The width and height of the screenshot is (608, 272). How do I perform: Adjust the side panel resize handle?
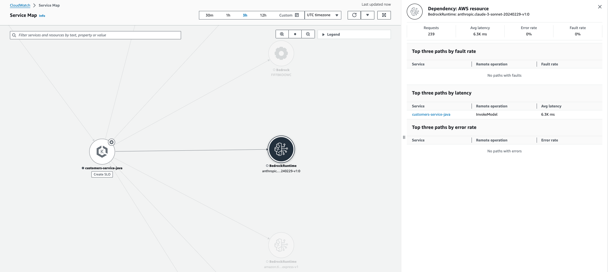tap(404, 137)
